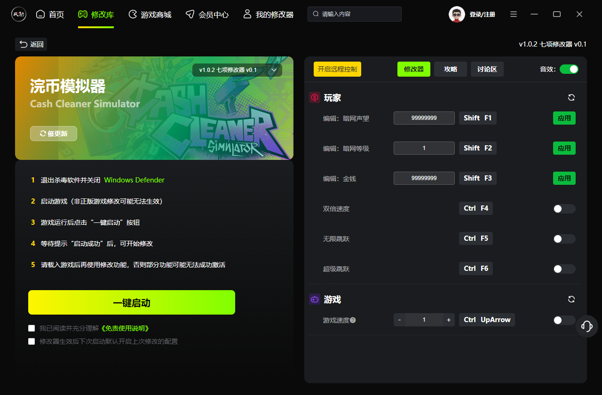Open the hamburger menu icon
Viewport: 602px width, 395px height.
(x=514, y=14)
